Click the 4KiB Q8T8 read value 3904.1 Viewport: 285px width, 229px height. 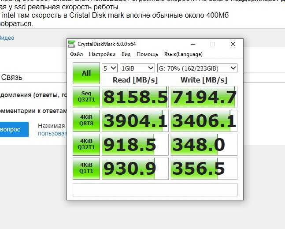135,121
